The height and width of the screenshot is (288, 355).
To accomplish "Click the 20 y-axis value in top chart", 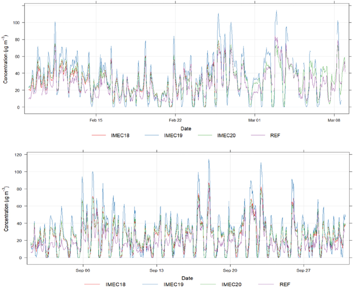I will (18, 90).
